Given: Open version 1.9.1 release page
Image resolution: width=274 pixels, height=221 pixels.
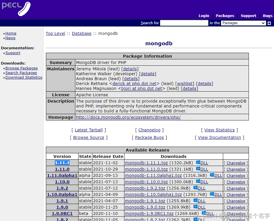Looking at the screenshot, I should tap(62, 201).
